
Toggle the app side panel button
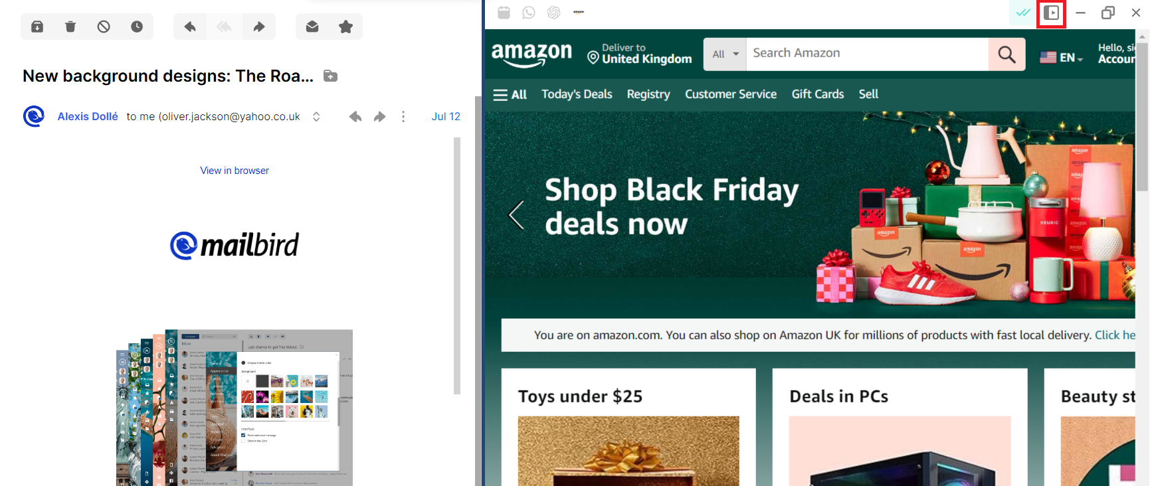(x=1051, y=13)
